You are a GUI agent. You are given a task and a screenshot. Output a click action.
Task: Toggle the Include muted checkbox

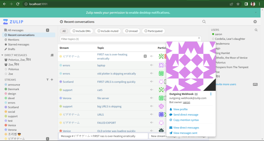(99, 31)
